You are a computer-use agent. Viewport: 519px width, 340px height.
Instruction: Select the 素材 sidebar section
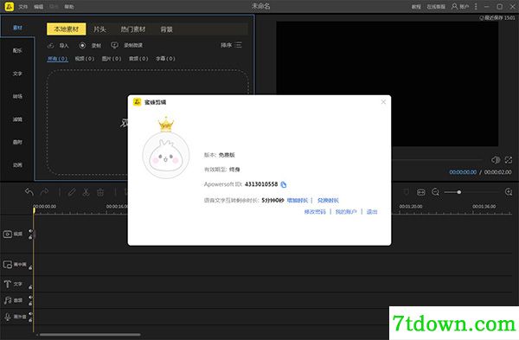point(17,28)
